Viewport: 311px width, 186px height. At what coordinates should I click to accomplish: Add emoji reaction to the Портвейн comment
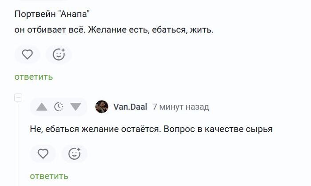click(x=59, y=54)
